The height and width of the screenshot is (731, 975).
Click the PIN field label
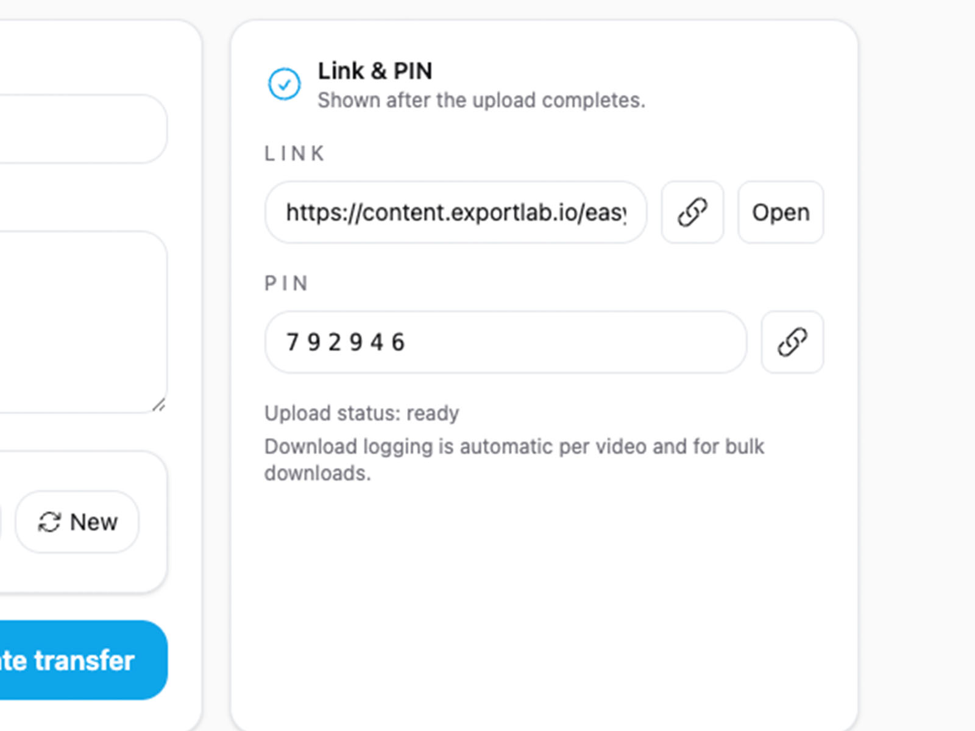click(x=286, y=283)
